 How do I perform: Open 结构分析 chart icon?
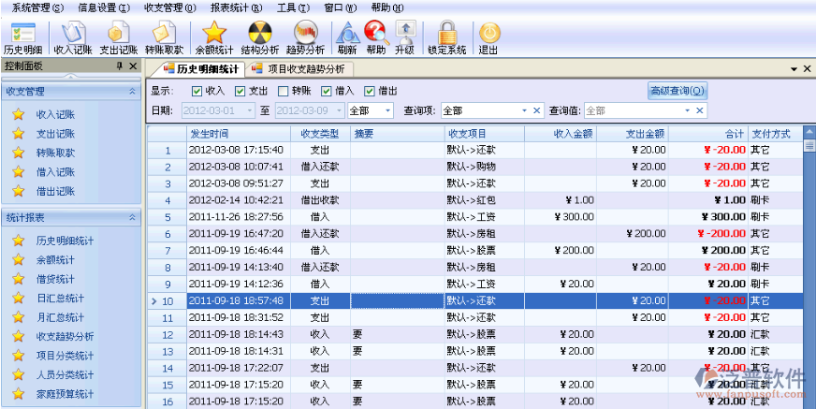[259, 37]
